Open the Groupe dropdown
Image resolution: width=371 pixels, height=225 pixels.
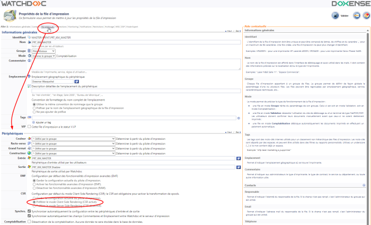(44, 51)
